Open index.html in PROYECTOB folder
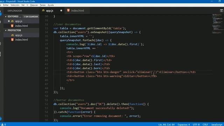The height and width of the screenshot is (126, 224). pyautogui.click(x=21, y=40)
